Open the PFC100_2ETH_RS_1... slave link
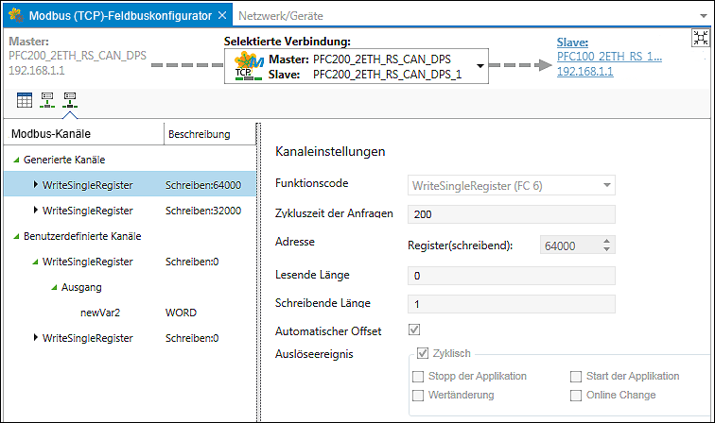Viewport: 715px width, 423px height. pyautogui.click(x=609, y=57)
